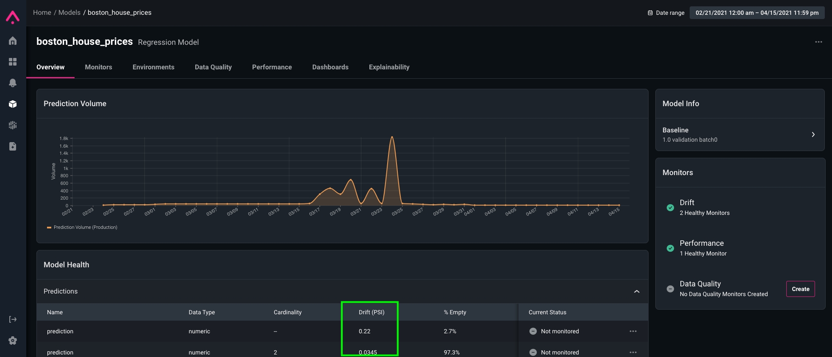Open the dashboards grid icon in sidebar

(x=13, y=62)
